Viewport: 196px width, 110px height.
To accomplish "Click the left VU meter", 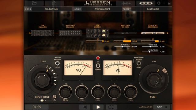I will [78, 68].
